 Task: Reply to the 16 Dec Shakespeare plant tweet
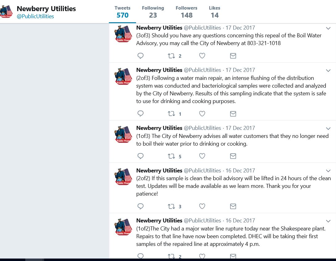pos(140,256)
